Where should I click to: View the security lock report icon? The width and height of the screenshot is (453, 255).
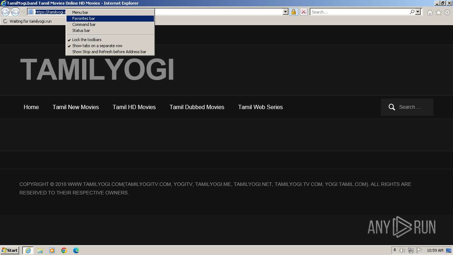[293, 12]
